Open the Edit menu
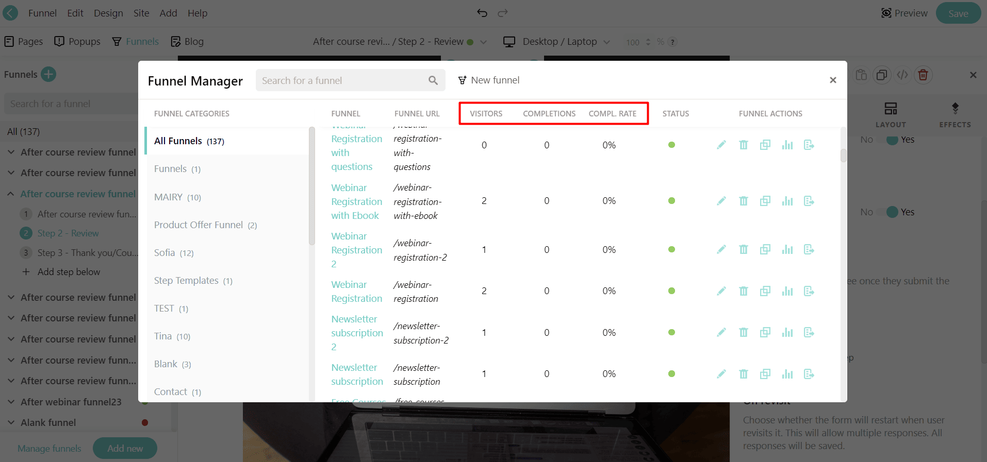The height and width of the screenshot is (462, 987). point(75,13)
